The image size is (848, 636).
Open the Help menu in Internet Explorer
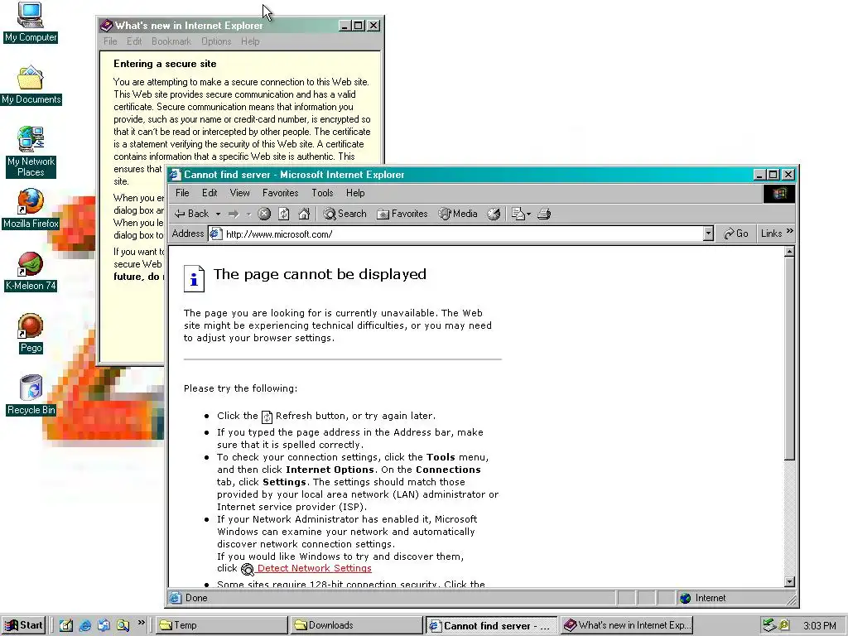coord(355,192)
